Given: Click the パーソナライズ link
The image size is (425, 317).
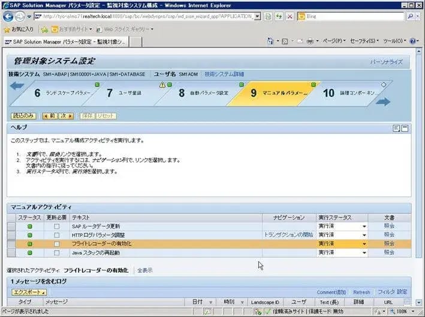Looking at the screenshot, I should [x=387, y=62].
